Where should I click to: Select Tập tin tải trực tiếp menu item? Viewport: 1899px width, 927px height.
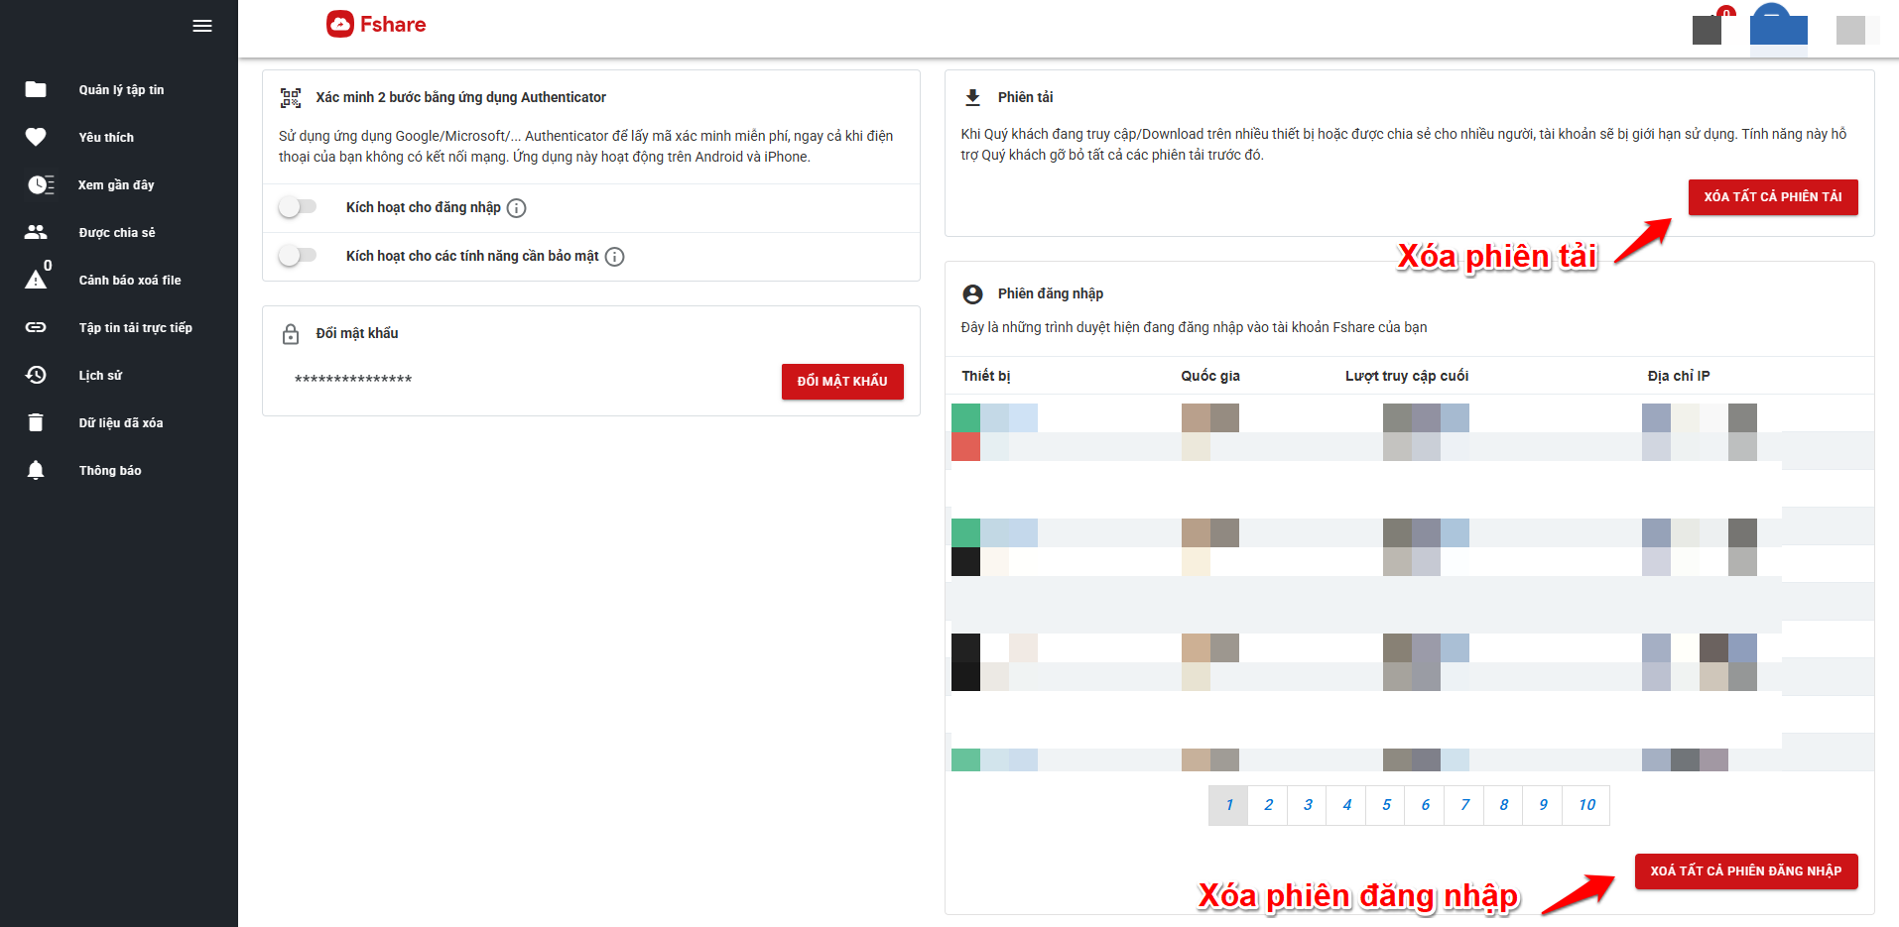tap(135, 328)
